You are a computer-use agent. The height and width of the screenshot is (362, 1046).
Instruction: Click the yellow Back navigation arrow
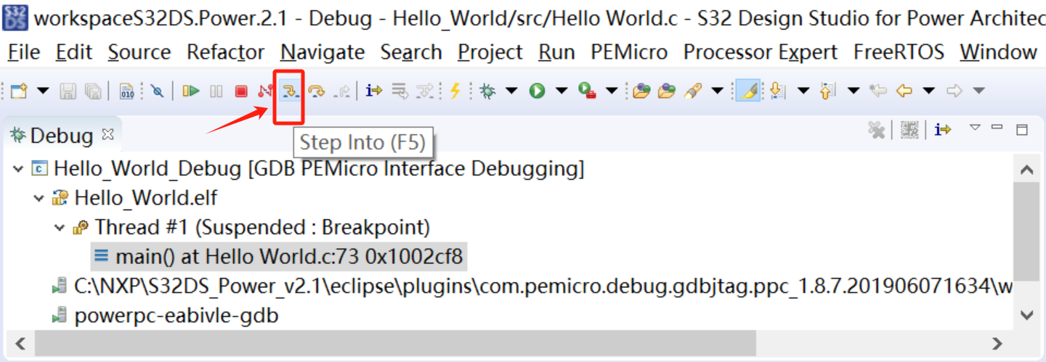[x=904, y=91]
